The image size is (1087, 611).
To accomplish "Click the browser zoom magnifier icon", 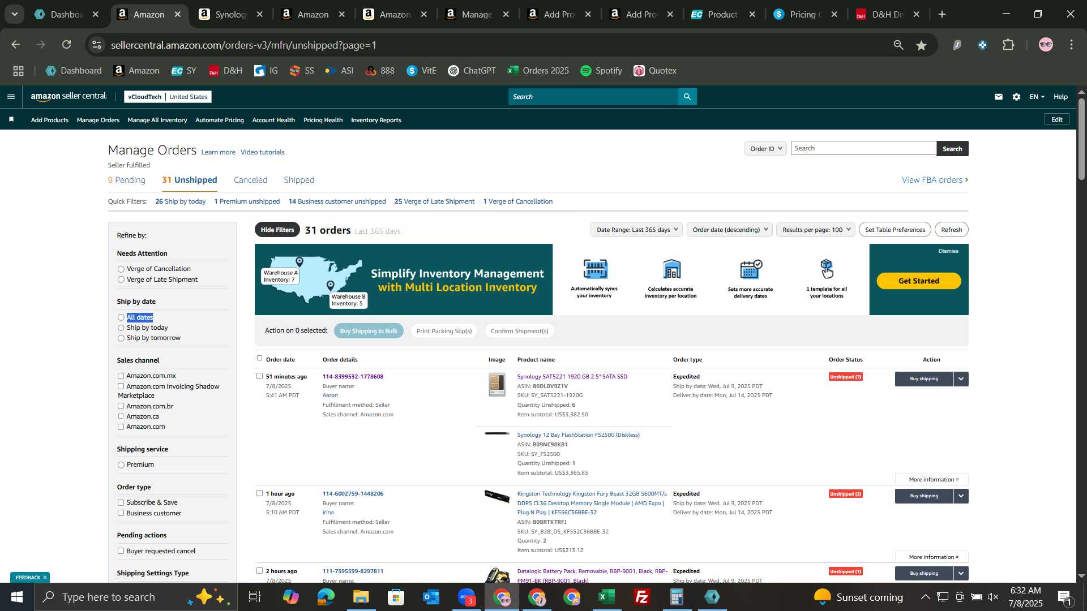I will [x=898, y=45].
